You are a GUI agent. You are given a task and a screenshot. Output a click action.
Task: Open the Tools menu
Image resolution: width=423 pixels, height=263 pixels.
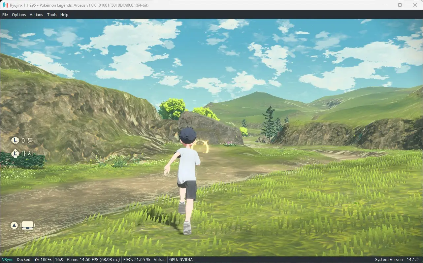click(52, 15)
